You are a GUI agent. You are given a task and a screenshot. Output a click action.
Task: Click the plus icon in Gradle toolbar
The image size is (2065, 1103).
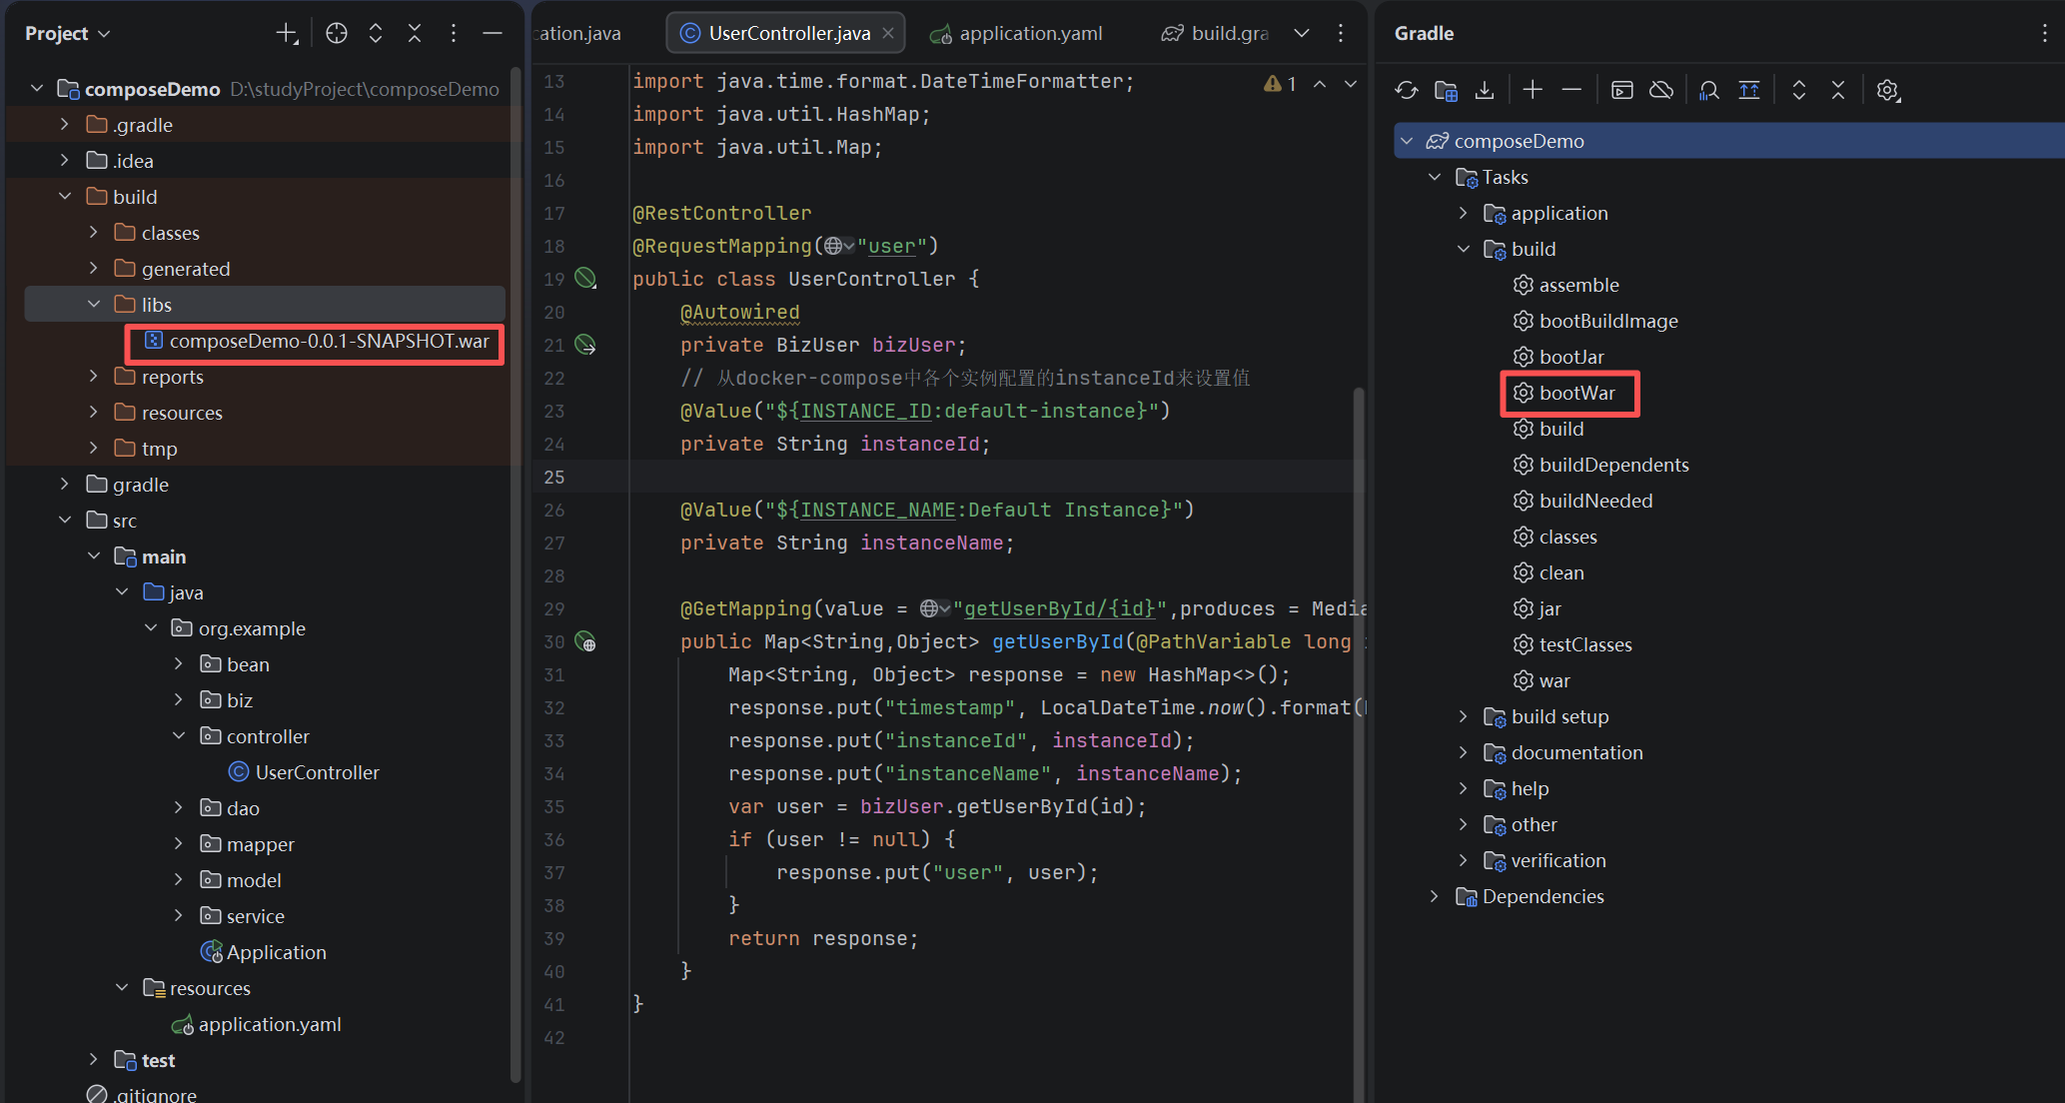(1533, 90)
